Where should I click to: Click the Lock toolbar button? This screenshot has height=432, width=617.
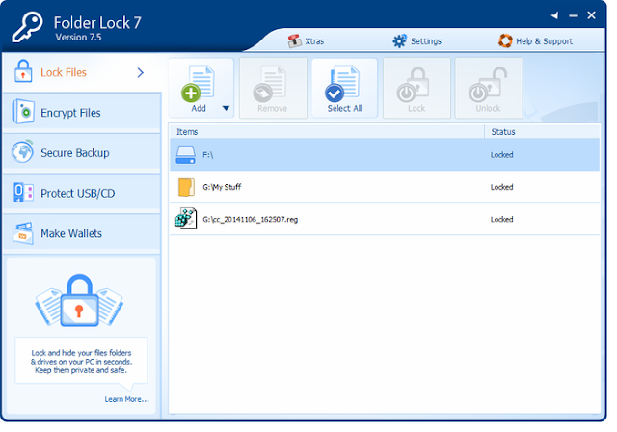[x=416, y=89]
